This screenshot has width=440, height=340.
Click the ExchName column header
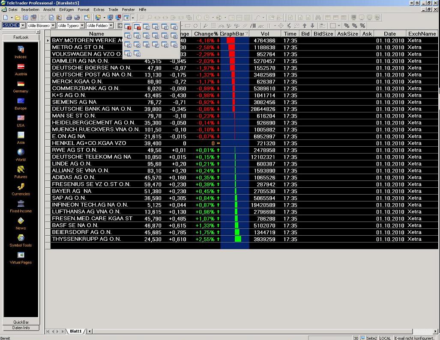(422, 34)
